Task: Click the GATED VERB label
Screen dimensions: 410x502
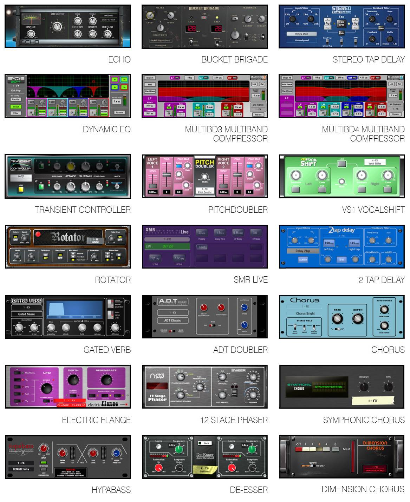Action: pos(107,350)
